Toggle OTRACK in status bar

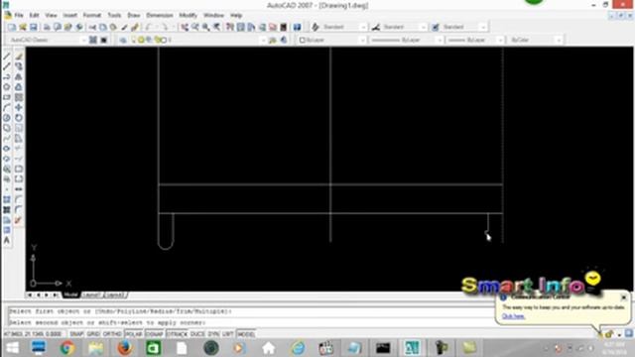point(178,334)
